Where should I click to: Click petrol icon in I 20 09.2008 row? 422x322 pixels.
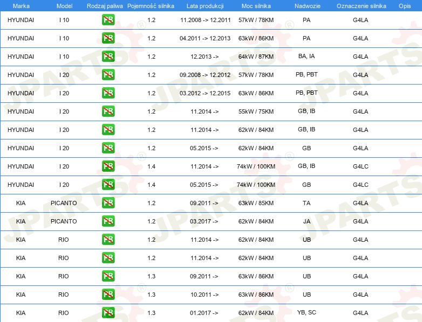(108, 75)
